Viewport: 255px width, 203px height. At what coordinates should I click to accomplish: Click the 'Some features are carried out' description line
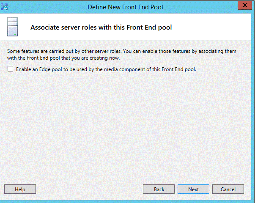click(x=122, y=51)
